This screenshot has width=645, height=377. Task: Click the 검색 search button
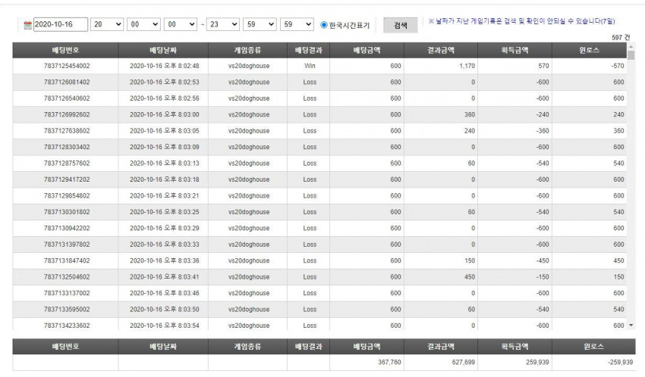coord(400,25)
